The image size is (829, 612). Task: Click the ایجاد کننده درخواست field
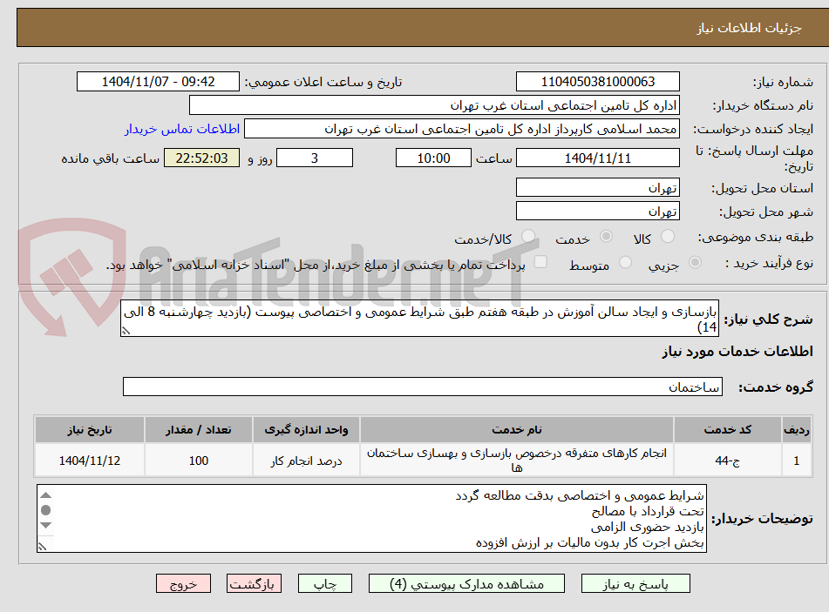[461, 129]
